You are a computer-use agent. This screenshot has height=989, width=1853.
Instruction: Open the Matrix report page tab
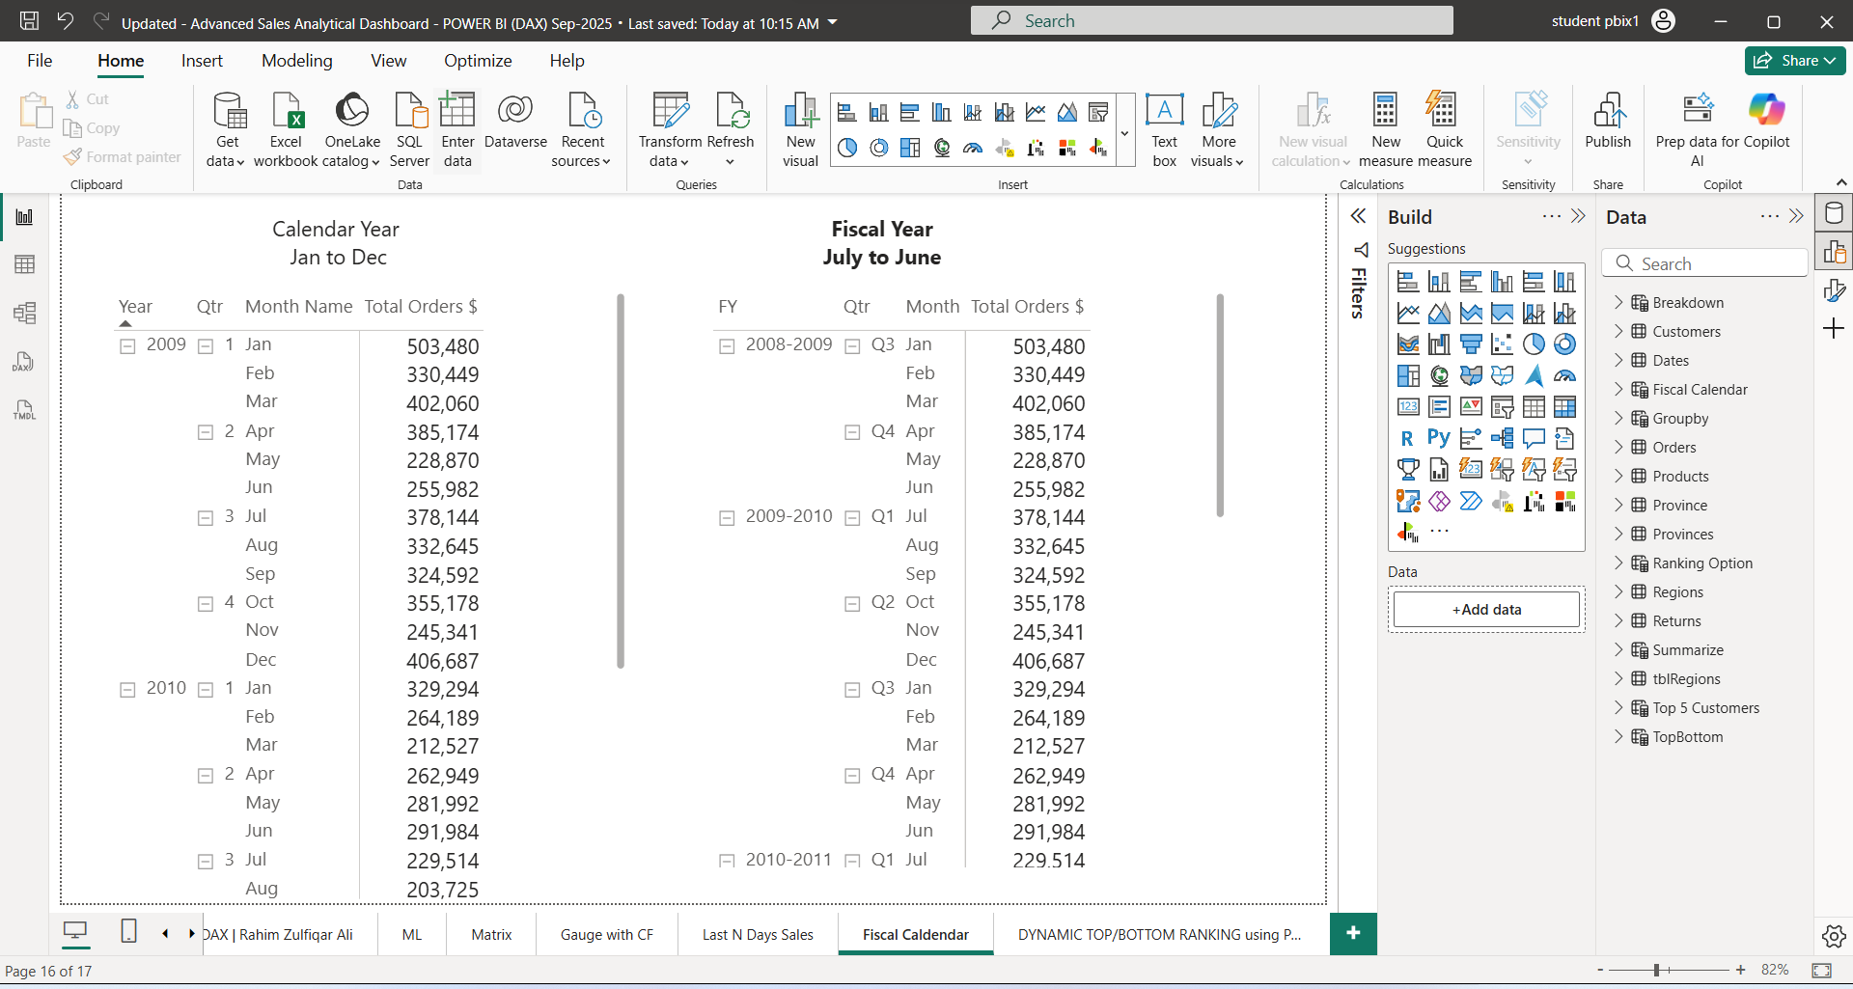point(490,934)
